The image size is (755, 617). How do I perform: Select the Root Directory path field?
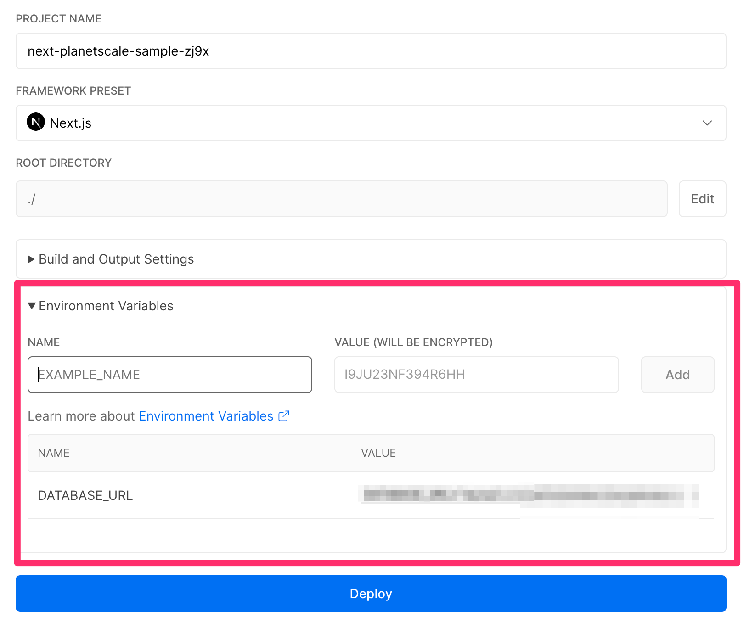point(341,199)
